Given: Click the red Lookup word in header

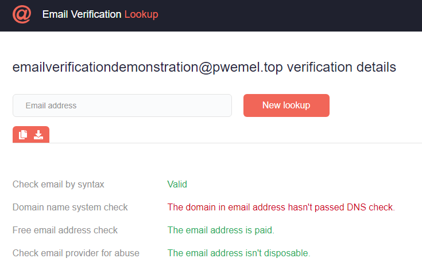Looking at the screenshot, I should (141, 14).
